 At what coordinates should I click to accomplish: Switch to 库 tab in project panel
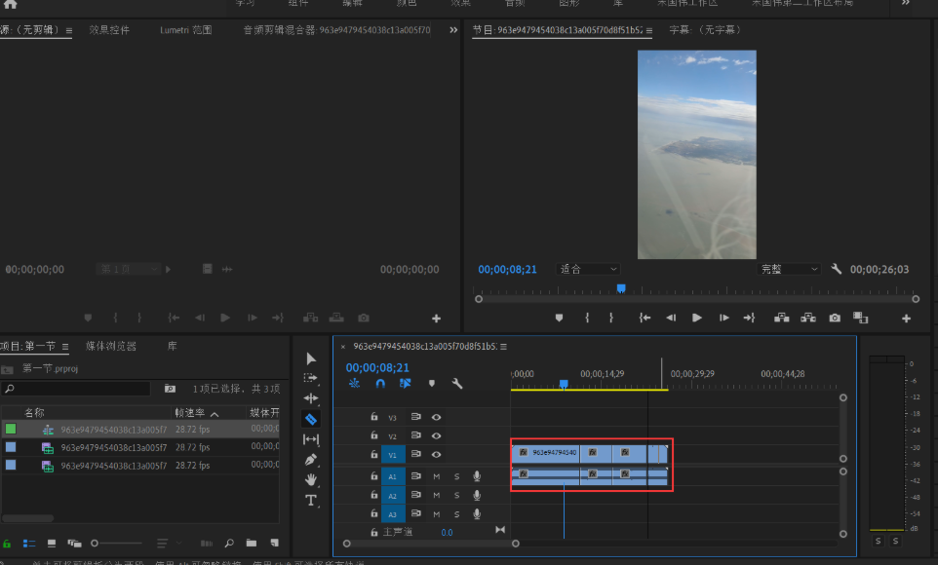click(173, 346)
